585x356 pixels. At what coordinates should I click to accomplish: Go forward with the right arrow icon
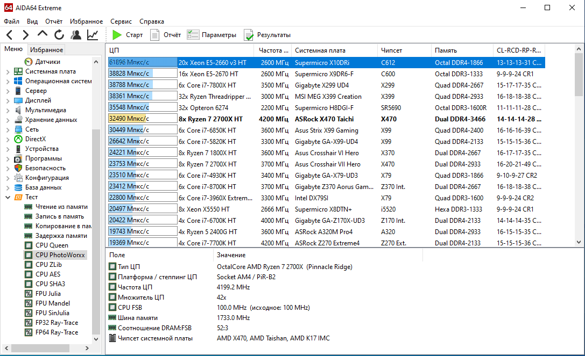[25, 35]
